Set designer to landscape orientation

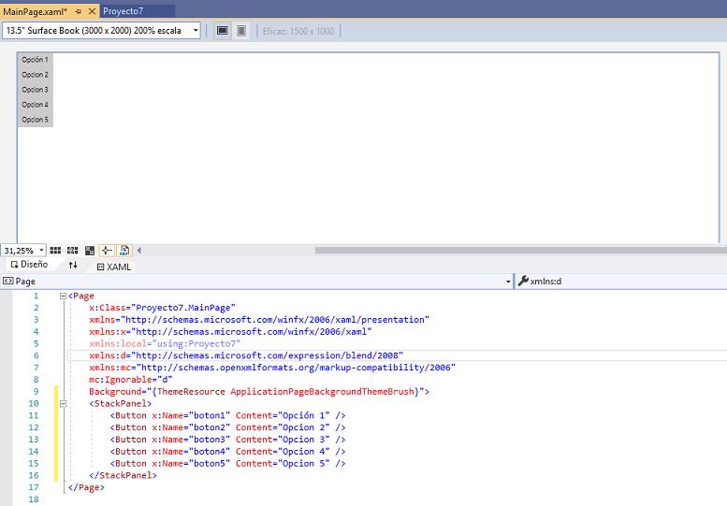pos(223,31)
